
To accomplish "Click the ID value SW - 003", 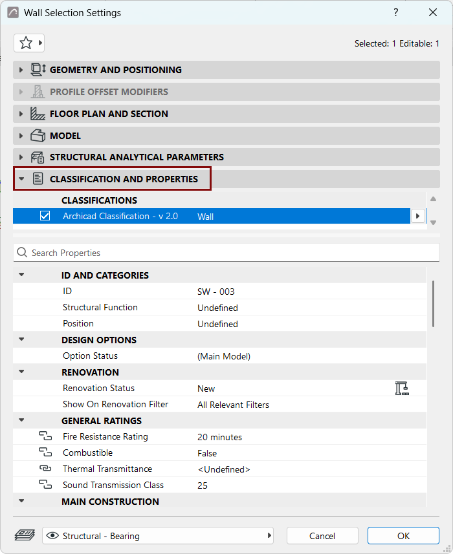I will (215, 292).
